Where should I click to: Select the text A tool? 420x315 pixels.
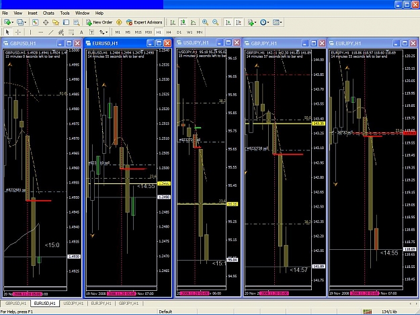pyautogui.click(x=81, y=32)
